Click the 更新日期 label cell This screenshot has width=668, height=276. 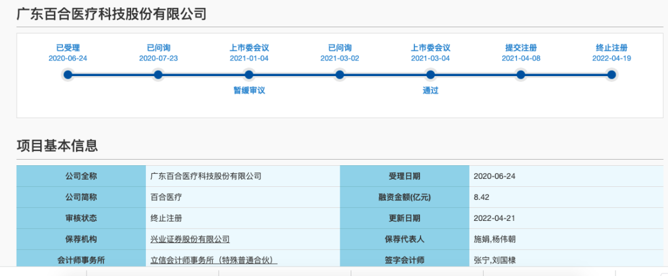click(405, 218)
